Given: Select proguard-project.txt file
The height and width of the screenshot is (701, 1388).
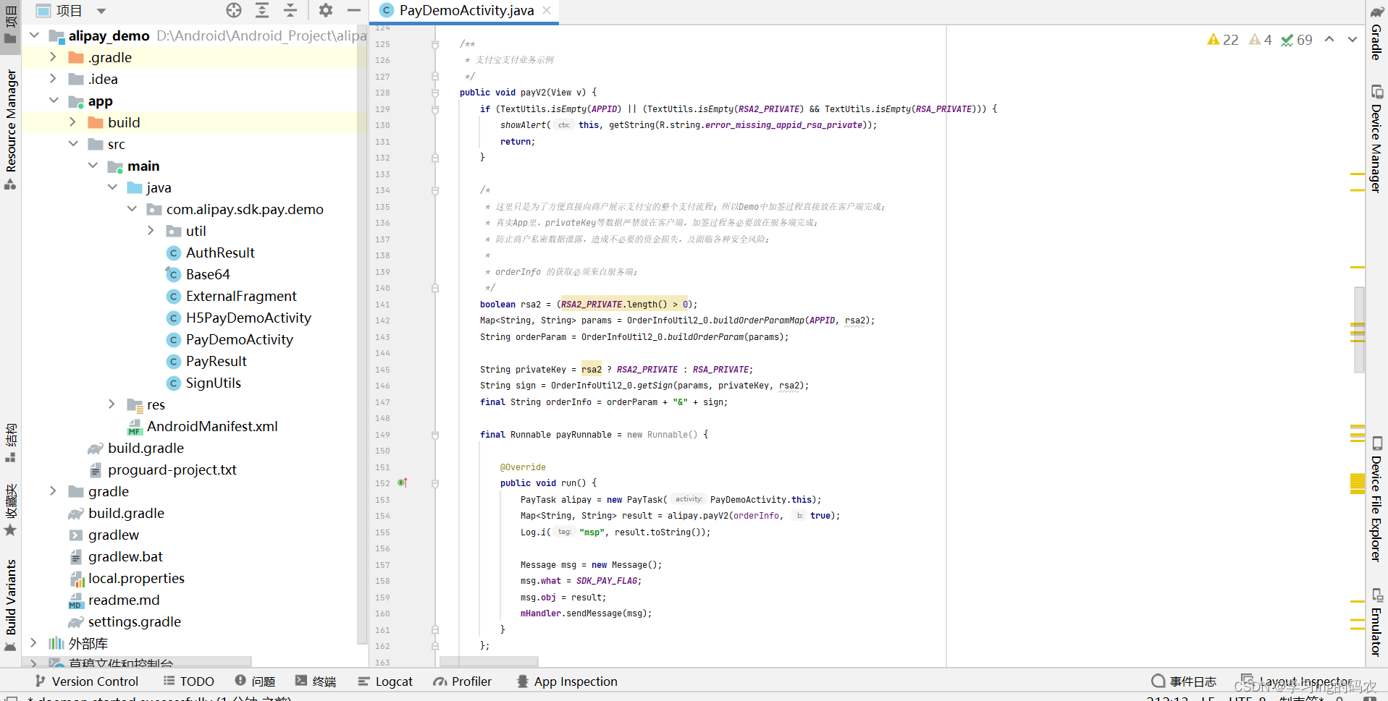Looking at the screenshot, I should coord(172,470).
